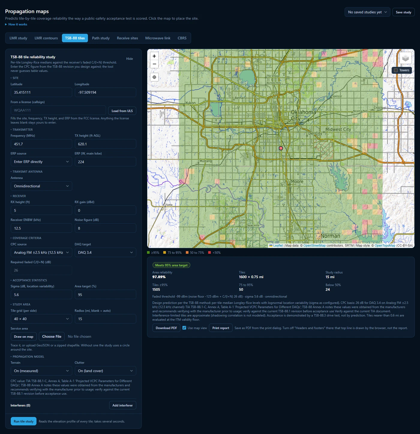The height and width of the screenshot is (434, 420).
Task: Uncheck Use map view checkbox
Action: pyautogui.click(x=184, y=328)
